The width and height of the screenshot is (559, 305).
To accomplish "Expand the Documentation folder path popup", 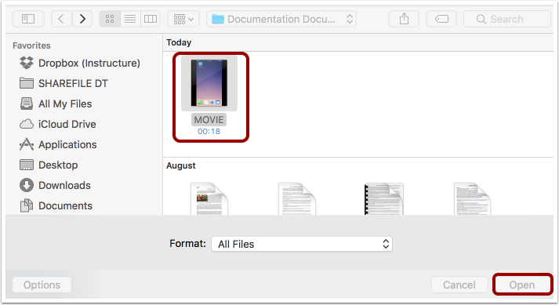I will pos(281,19).
